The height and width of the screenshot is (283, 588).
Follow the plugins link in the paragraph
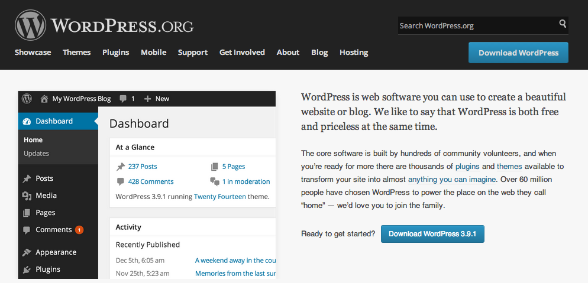pyautogui.click(x=467, y=167)
